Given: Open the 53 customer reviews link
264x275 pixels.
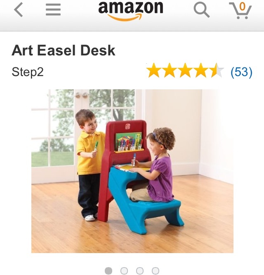Looking at the screenshot, I should coord(241,72).
